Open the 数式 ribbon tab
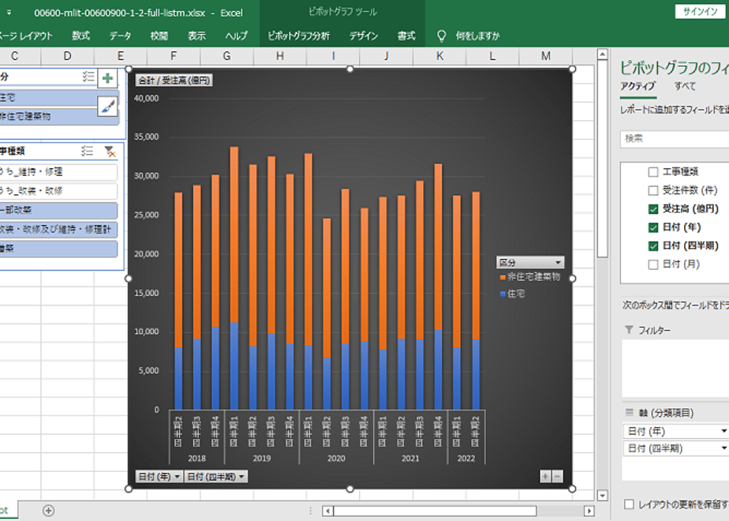Image resolution: width=729 pixels, height=521 pixels. point(81,36)
